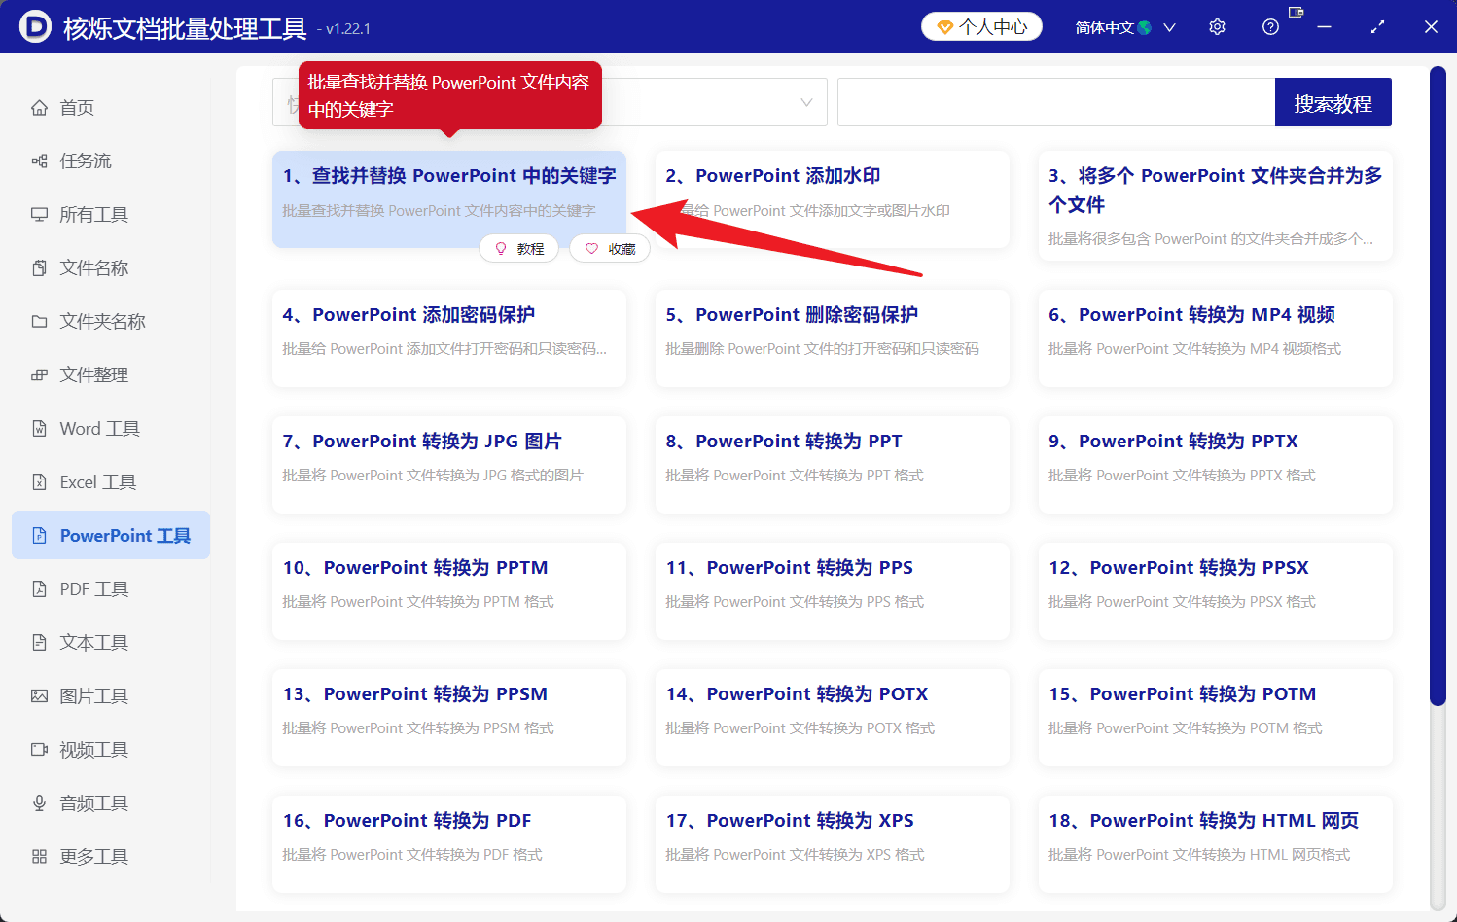Click the lightbulb icon in 教程 button

[x=501, y=249]
